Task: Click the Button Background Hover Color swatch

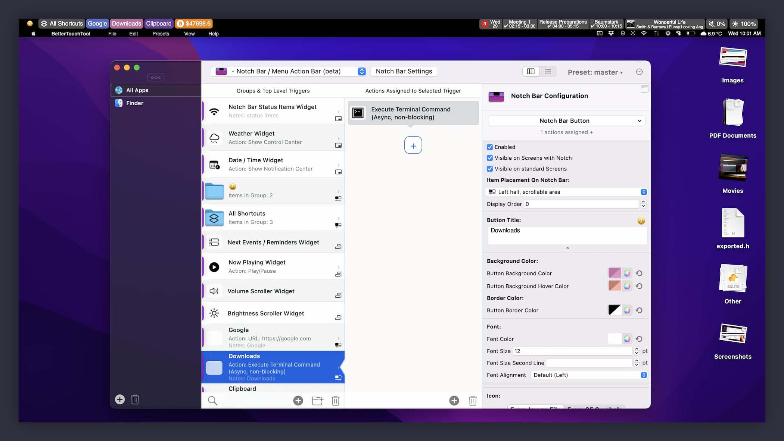Action: pyautogui.click(x=615, y=286)
